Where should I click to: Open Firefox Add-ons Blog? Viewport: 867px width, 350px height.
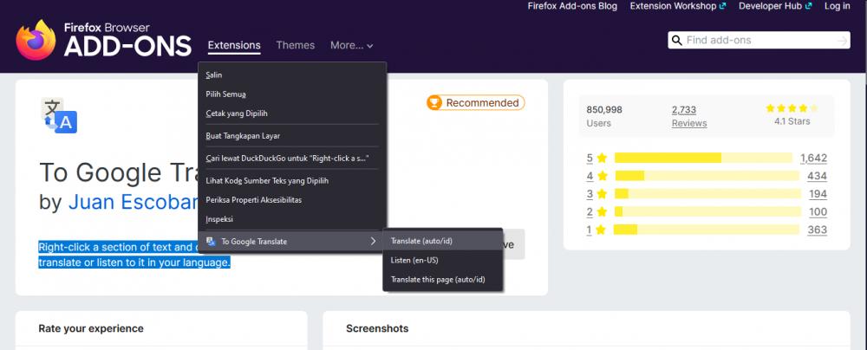click(572, 6)
